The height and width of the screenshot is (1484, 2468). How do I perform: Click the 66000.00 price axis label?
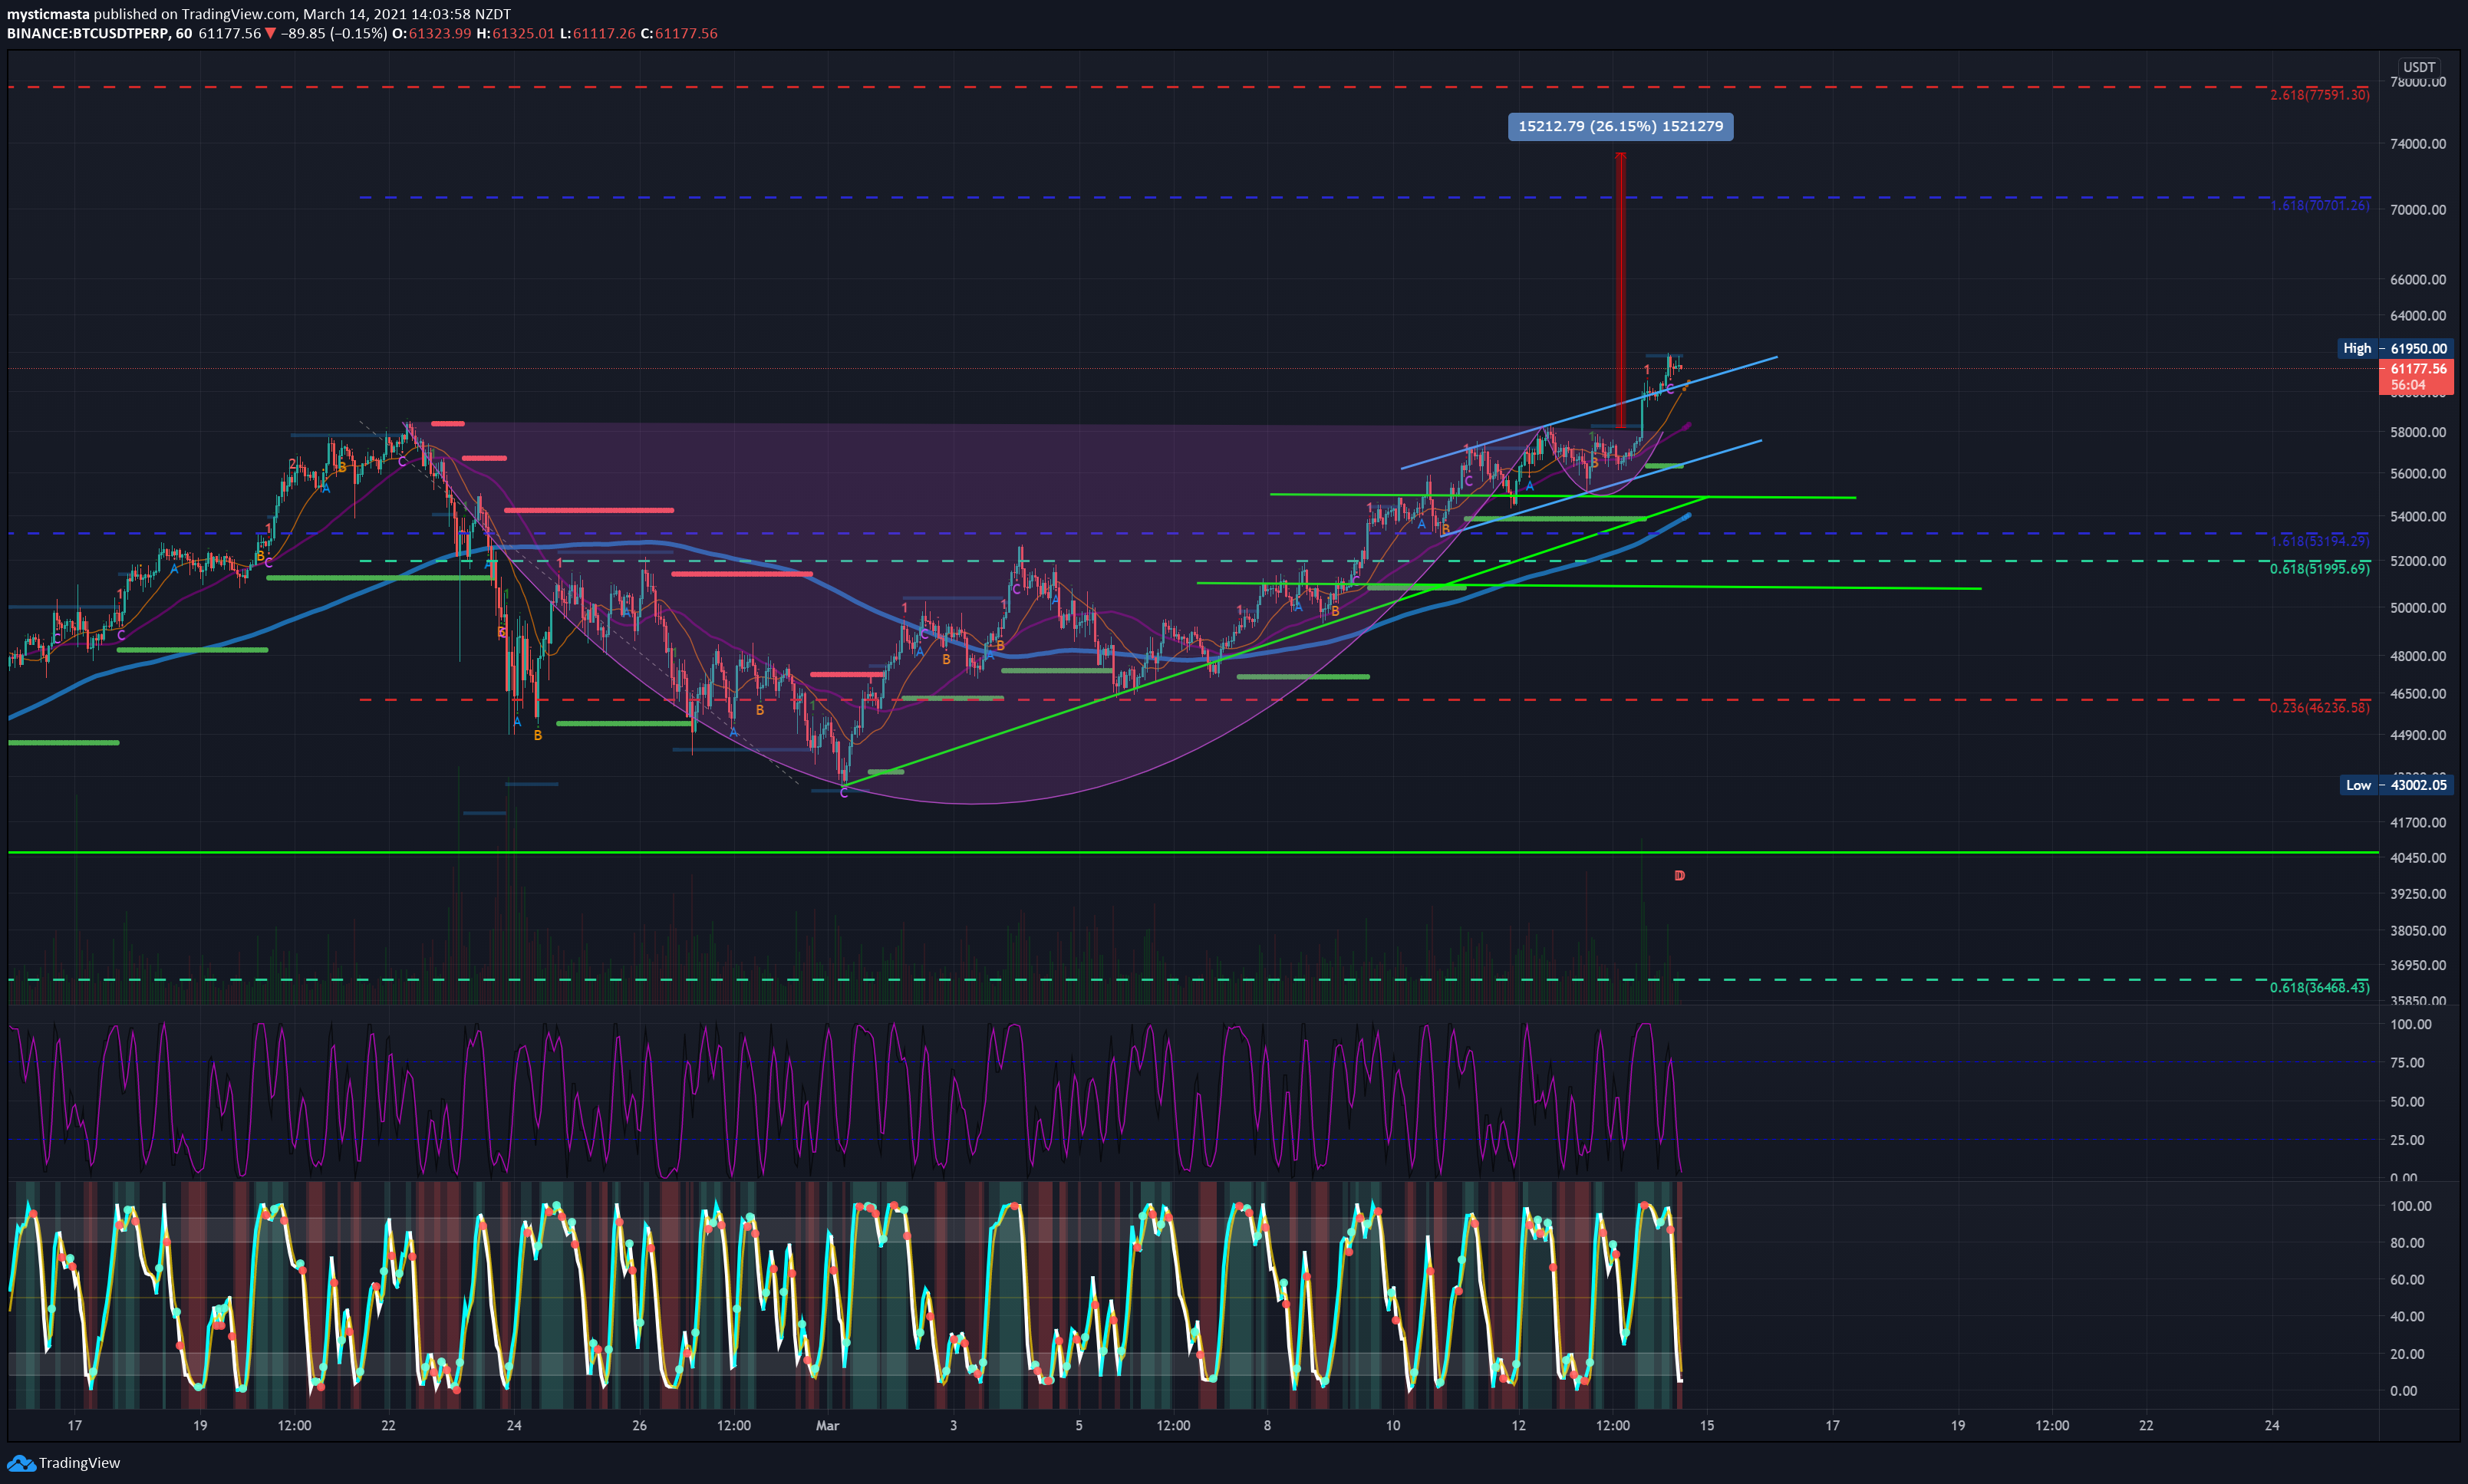(x=2418, y=280)
